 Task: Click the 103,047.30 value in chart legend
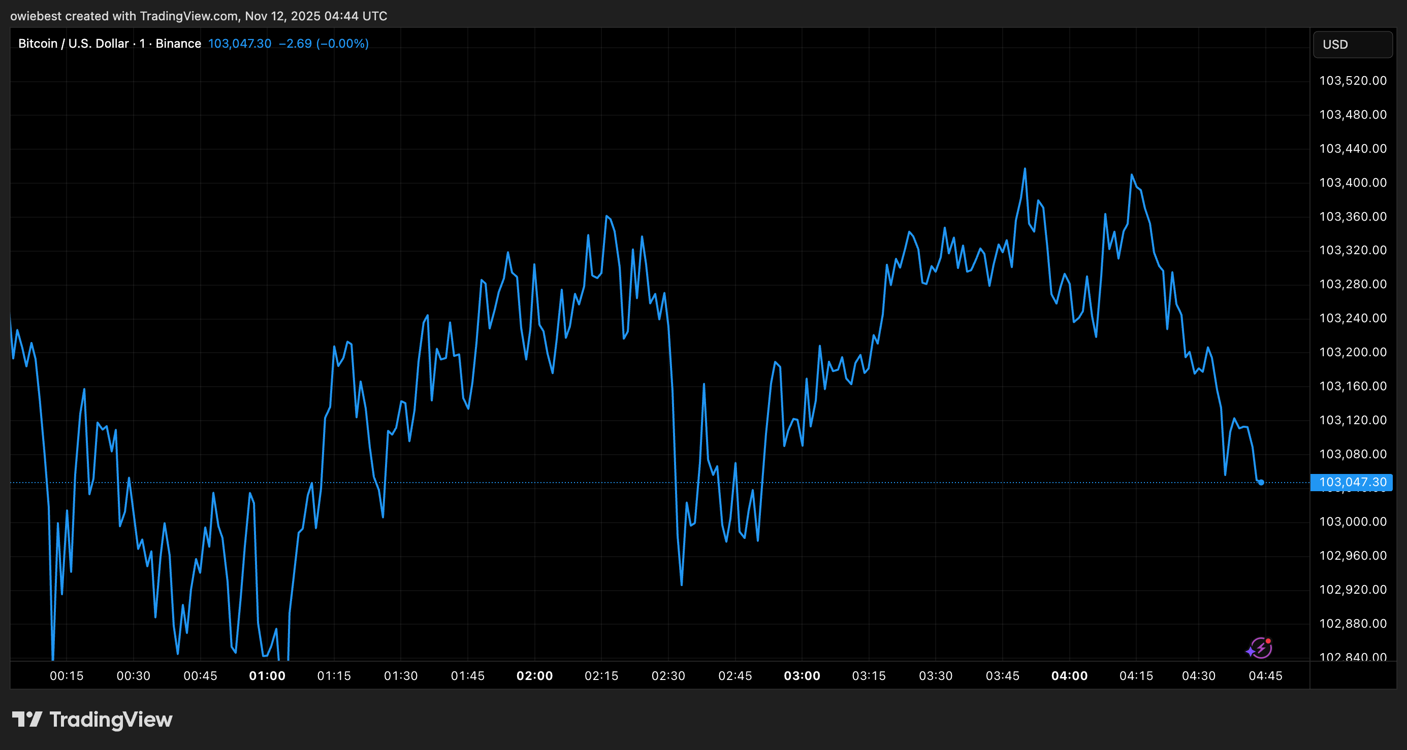[x=239, y=44]
